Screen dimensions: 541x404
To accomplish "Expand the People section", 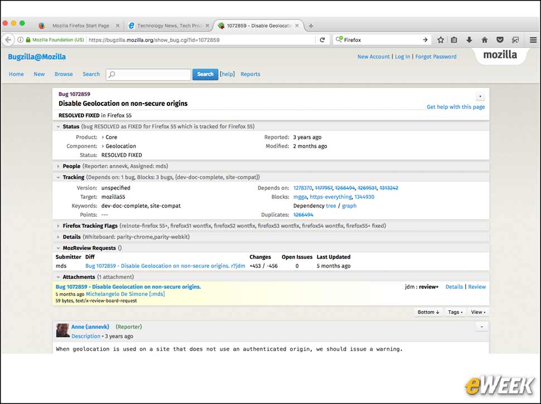I will pos(59,166).
